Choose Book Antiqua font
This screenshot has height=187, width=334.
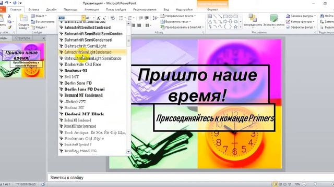click(92, 132)
